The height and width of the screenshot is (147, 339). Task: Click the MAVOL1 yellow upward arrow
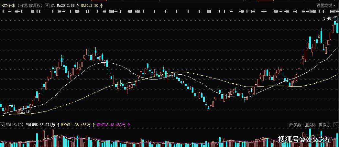pos(93,125)
